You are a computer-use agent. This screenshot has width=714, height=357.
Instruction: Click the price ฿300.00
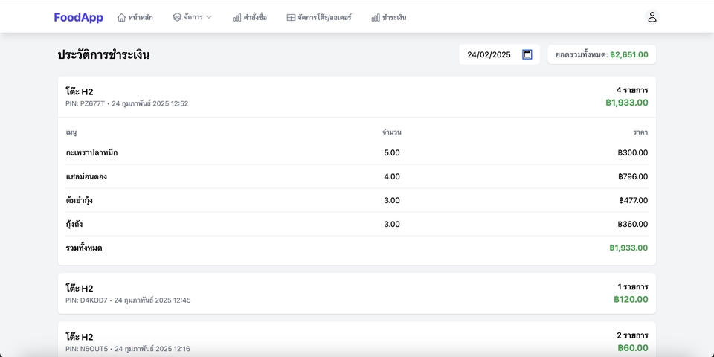(x=633, y=153)
